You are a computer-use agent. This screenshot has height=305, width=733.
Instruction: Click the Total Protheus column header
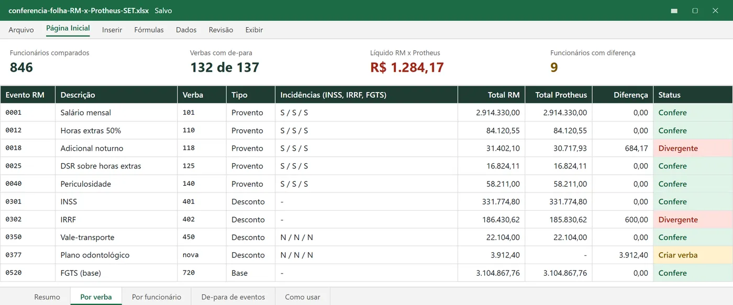click(559, 95)
